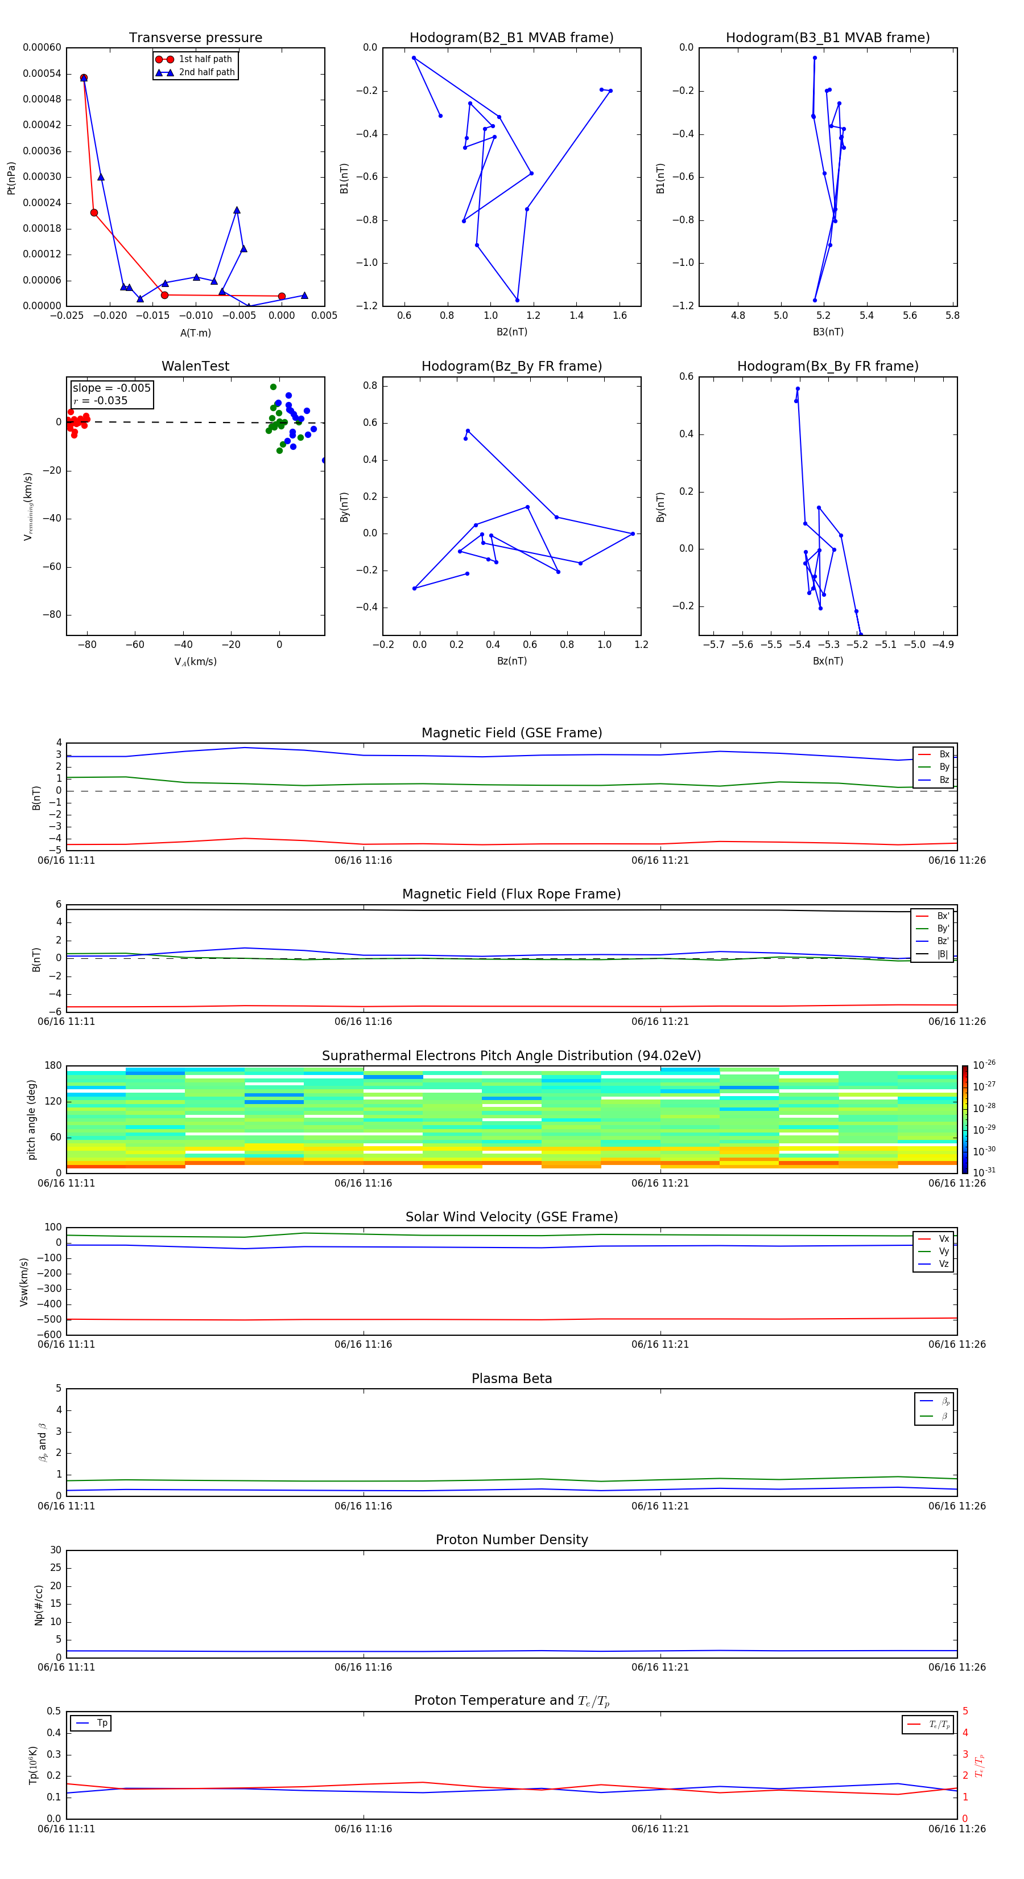
Task: Click the 'Bx' entry in GSE magnetic field legend
Action: tap(934, 754)
